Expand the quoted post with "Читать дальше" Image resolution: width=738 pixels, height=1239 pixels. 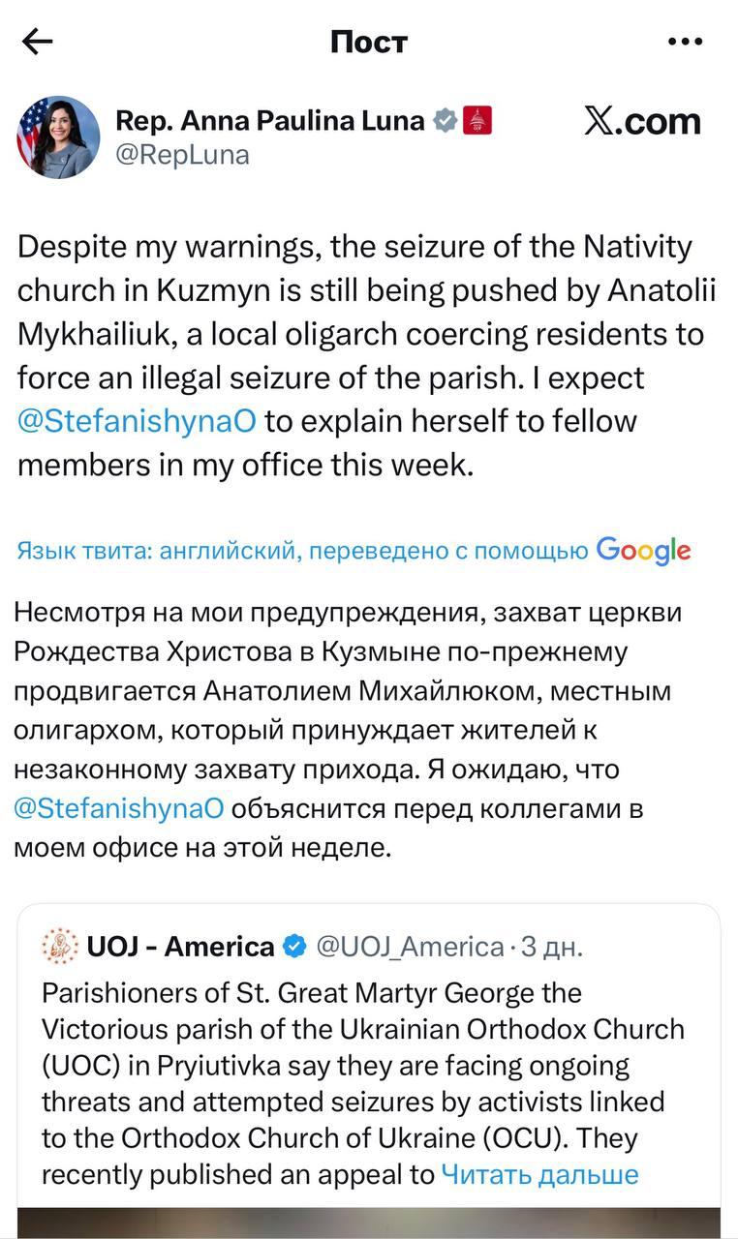tap(539, 1174)
